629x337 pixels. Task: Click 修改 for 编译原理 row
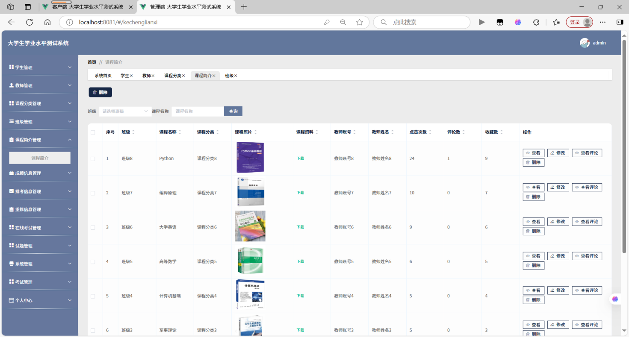[x=558, y=187]
